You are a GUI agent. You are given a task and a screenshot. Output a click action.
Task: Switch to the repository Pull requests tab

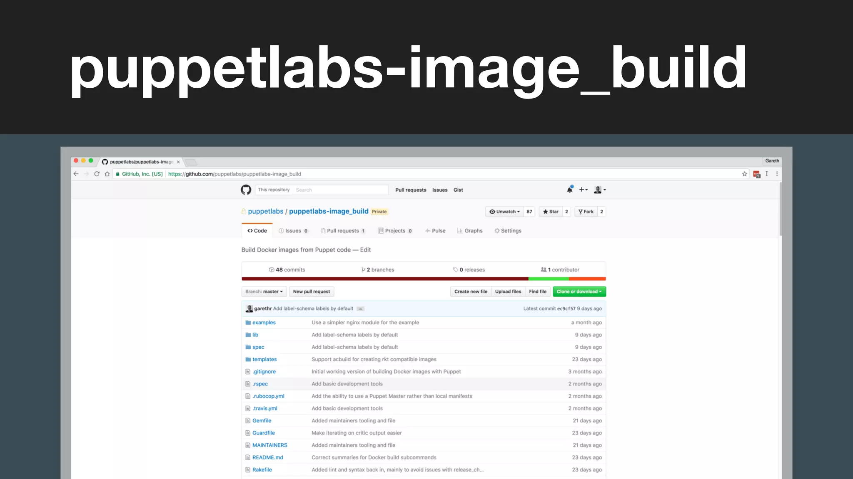tap(343, 231)
